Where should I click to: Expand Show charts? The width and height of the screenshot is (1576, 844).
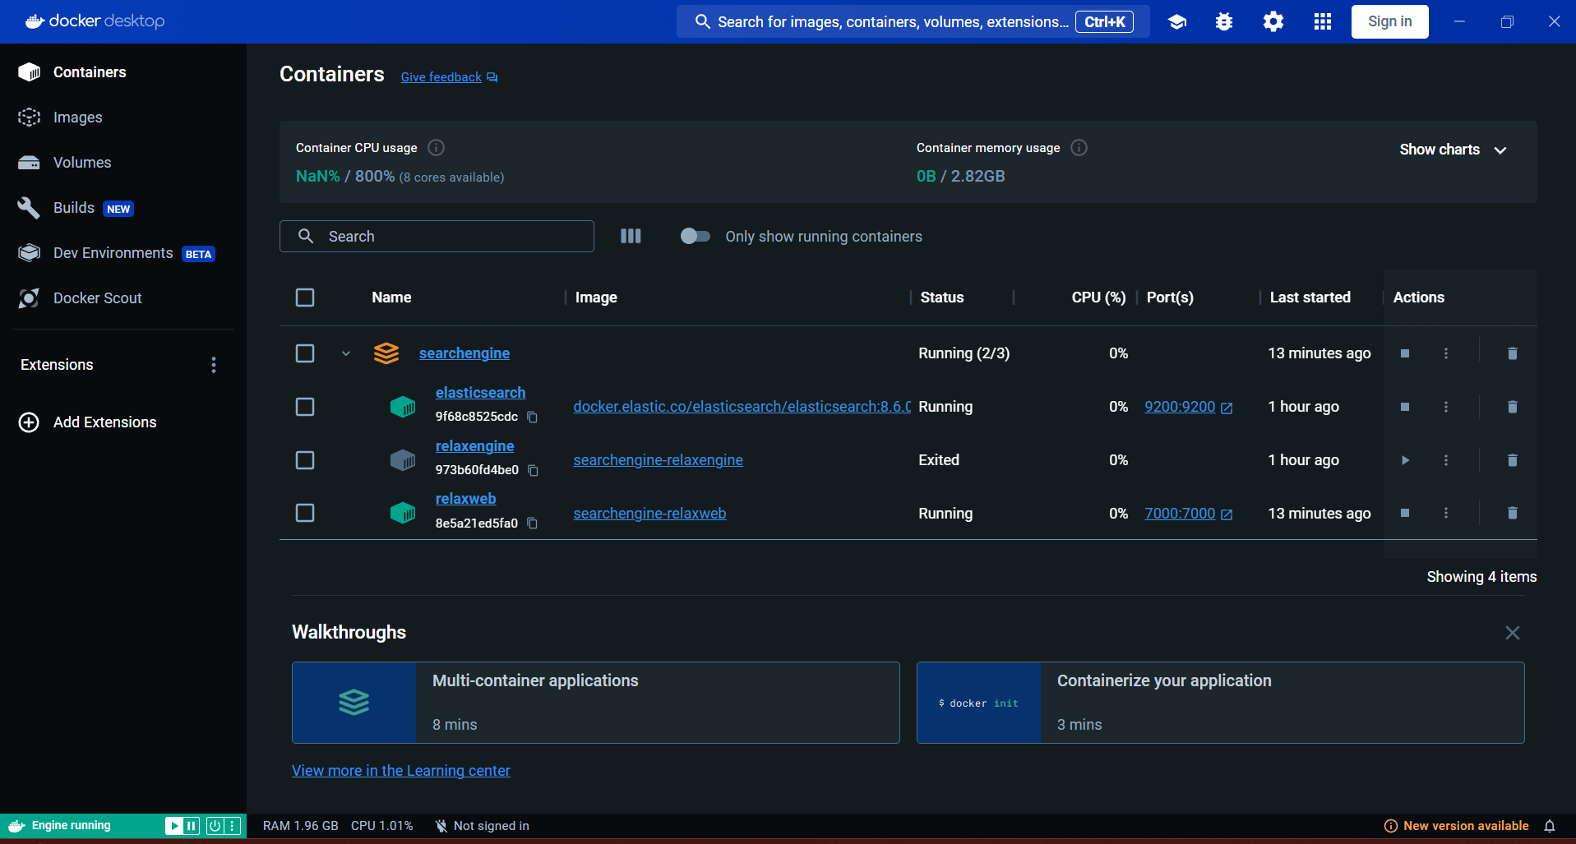tap(1454, 150)
